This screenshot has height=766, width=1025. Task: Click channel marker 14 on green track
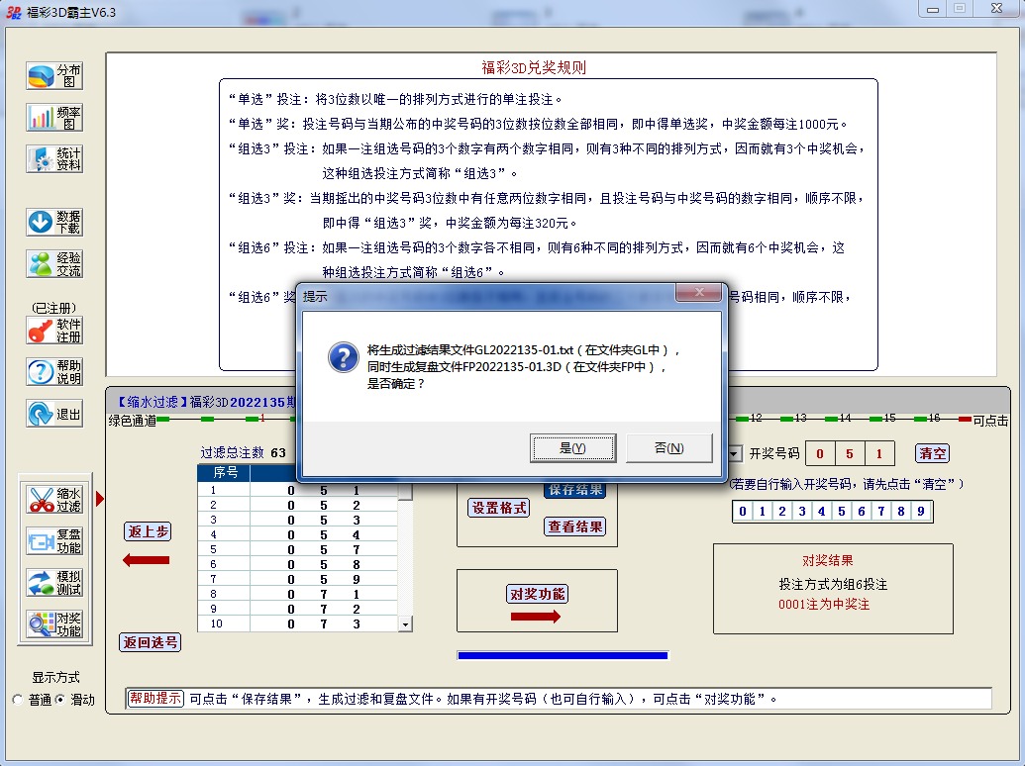(x=845, y=419)
